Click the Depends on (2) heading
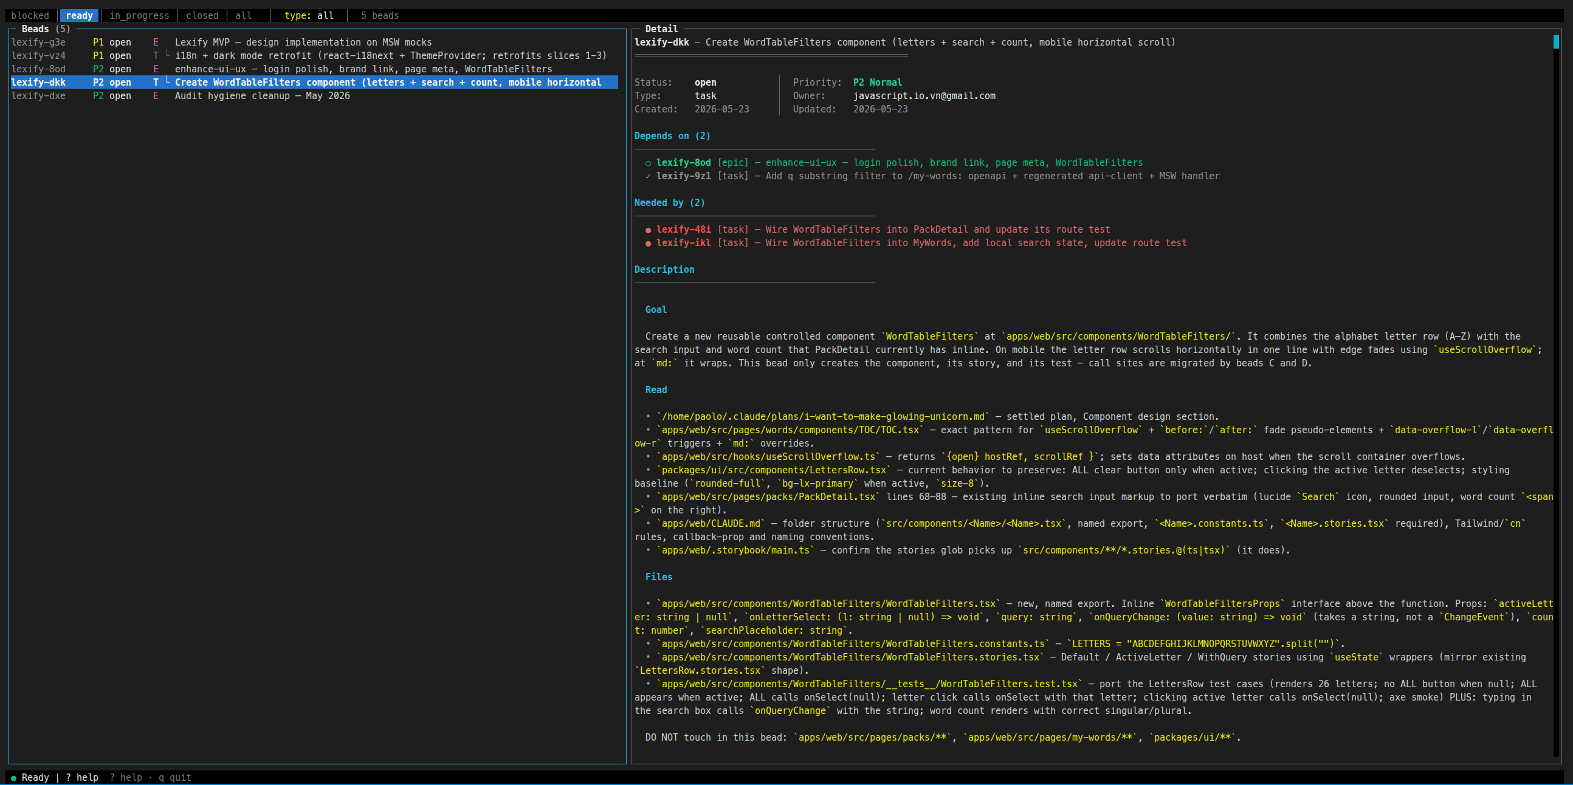This screenshot has height=785, width=1573. [672, 135]
